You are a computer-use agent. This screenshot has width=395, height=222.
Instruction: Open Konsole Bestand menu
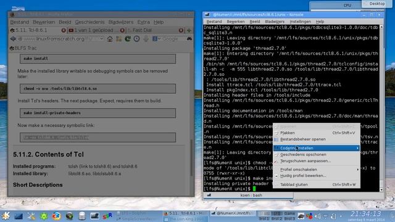point(214,22)
